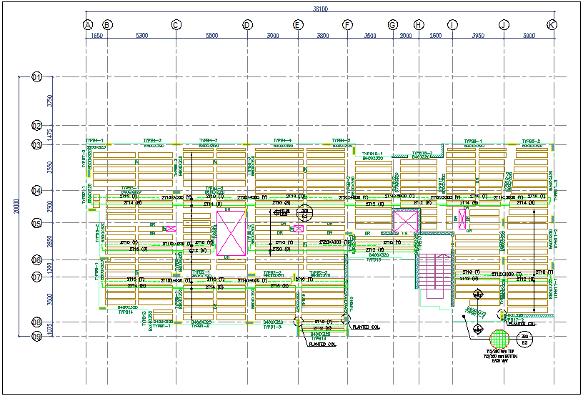Select the 5500 dimension between C and D
Image resolution: width=583 pixels, height=396 pixels.
pos(212,36)
